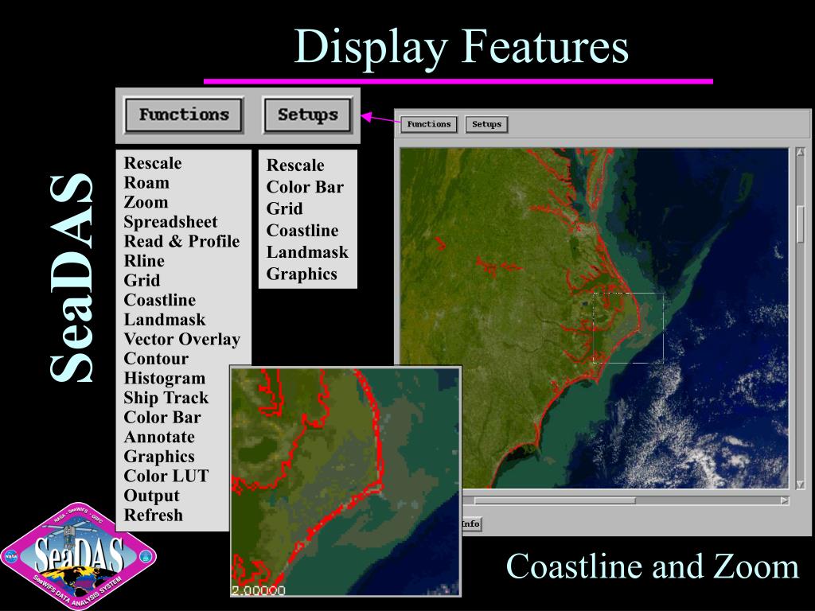Choose the Output function

(151, 496)
